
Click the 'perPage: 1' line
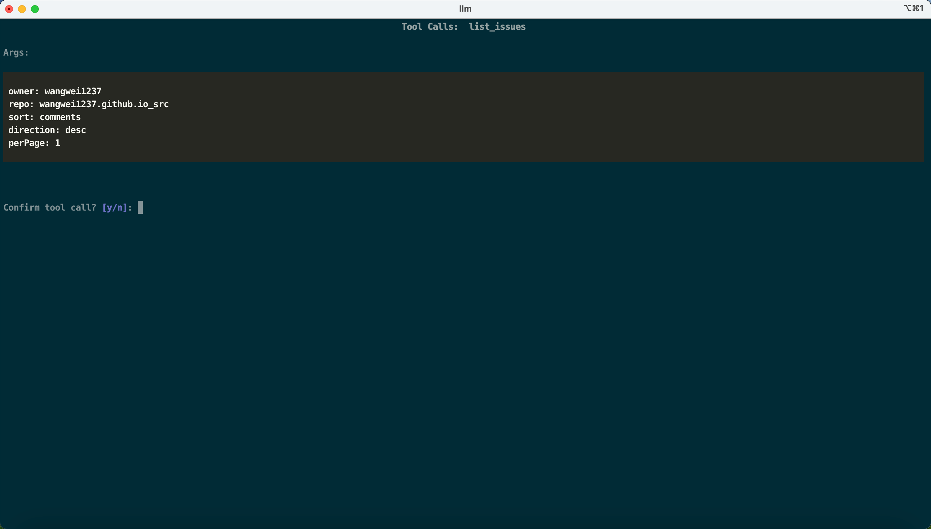click(34, 143)
